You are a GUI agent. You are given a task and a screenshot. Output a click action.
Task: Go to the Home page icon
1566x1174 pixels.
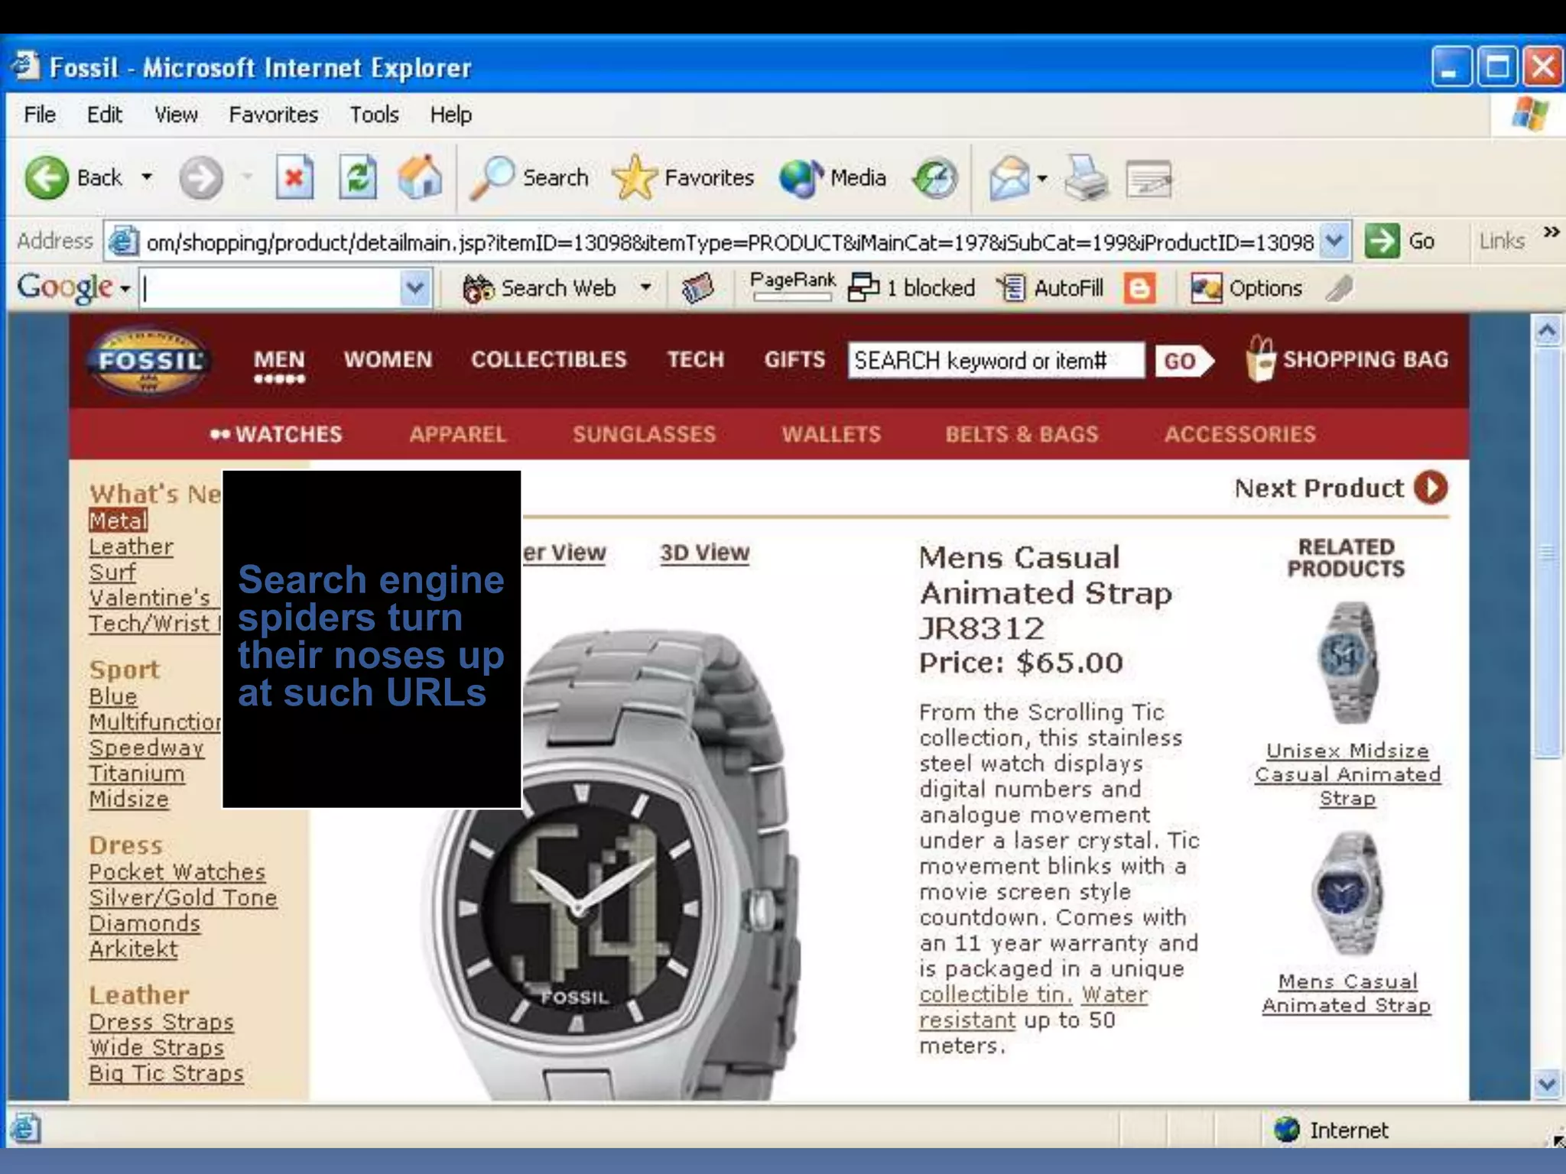coord(420,178)
